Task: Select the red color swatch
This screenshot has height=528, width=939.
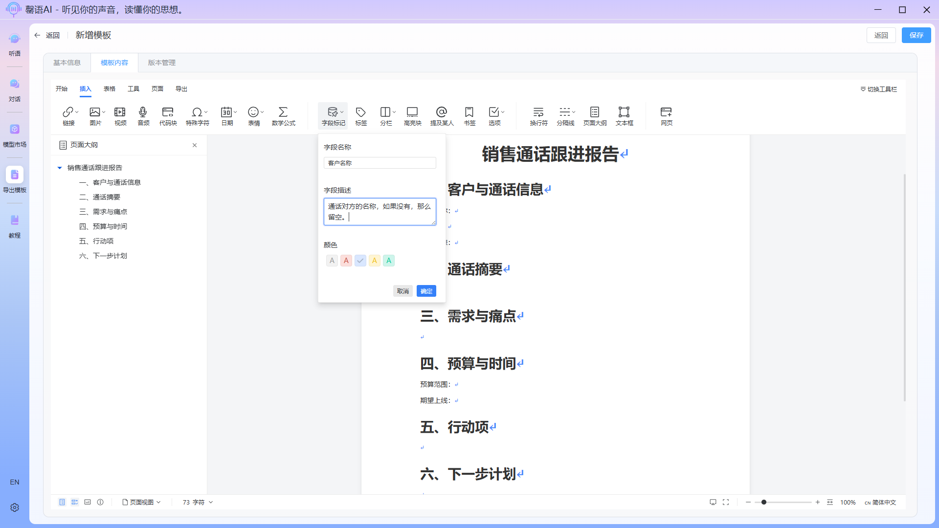Action: coord(346,261)
